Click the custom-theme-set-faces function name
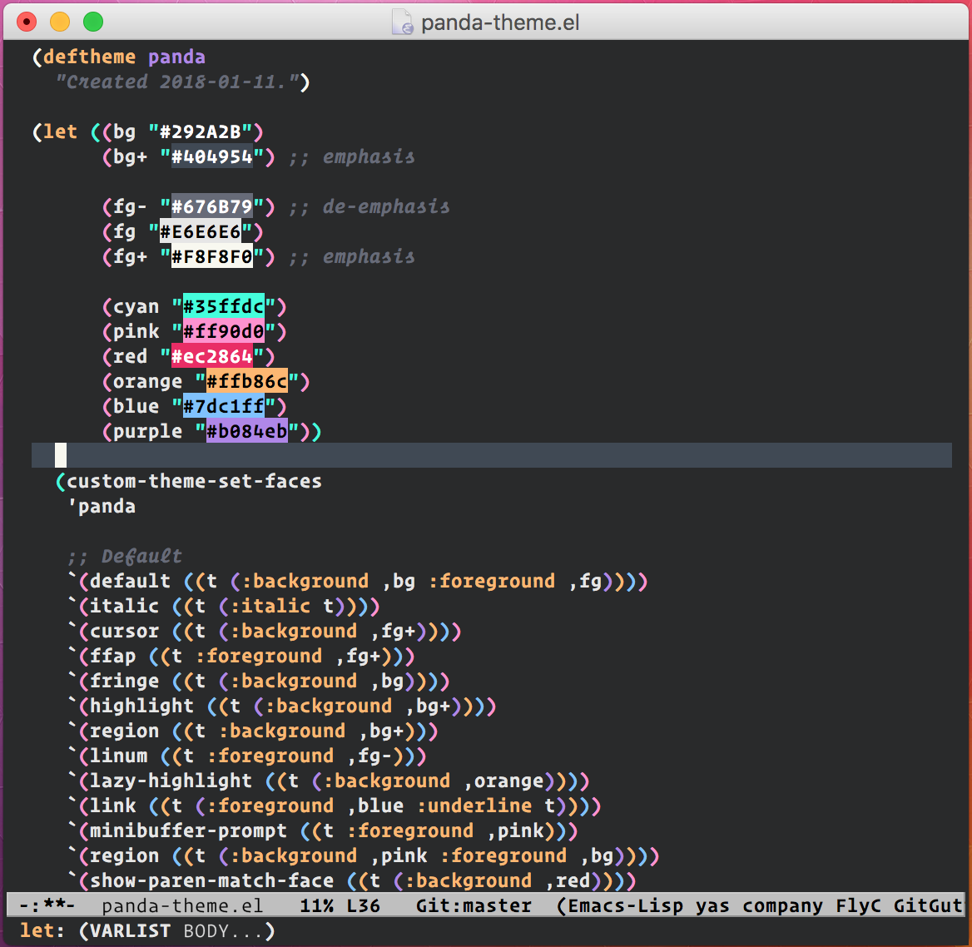The width and height of the screenshot is (972, 947). click(194, 481)
